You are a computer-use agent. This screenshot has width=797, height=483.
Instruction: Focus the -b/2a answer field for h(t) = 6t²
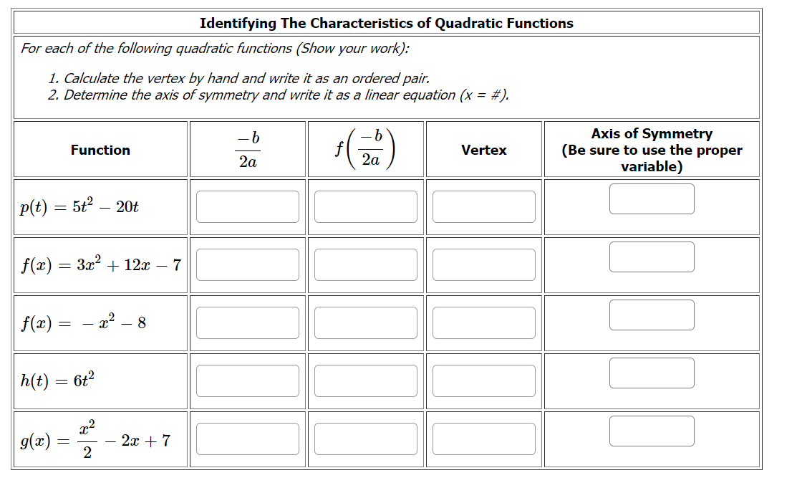tap(247, 381)
